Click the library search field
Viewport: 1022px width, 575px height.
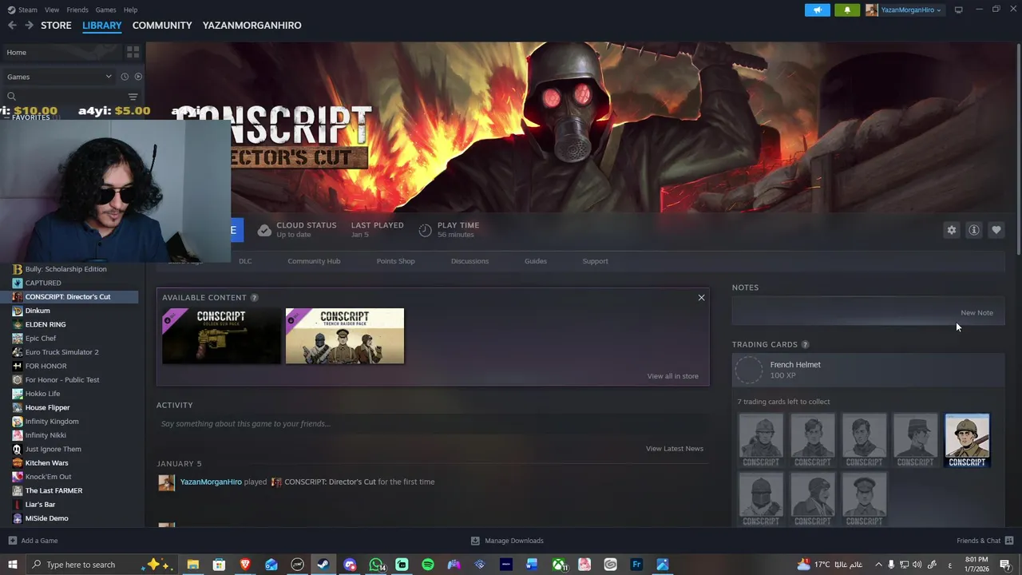(x=64, y=97)
